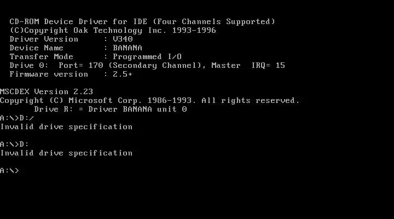Screen dimensions: 394x219
Task: Click the 'MSCDEX Version 2.23' line
Action: [x=47, y=92]
